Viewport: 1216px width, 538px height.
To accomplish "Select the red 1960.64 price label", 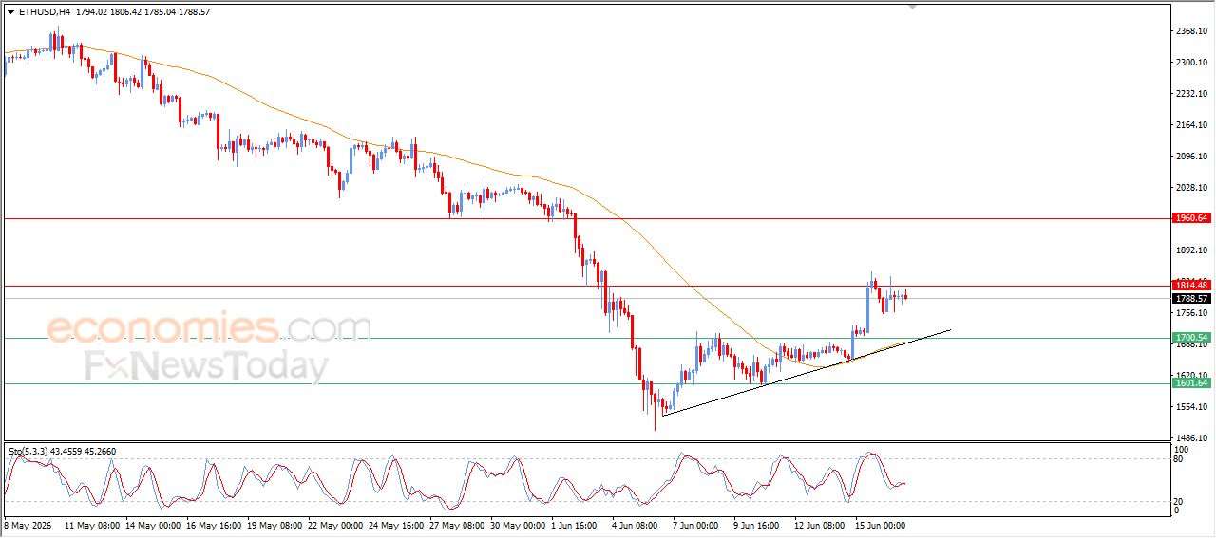I will (x=1191, y=218).
